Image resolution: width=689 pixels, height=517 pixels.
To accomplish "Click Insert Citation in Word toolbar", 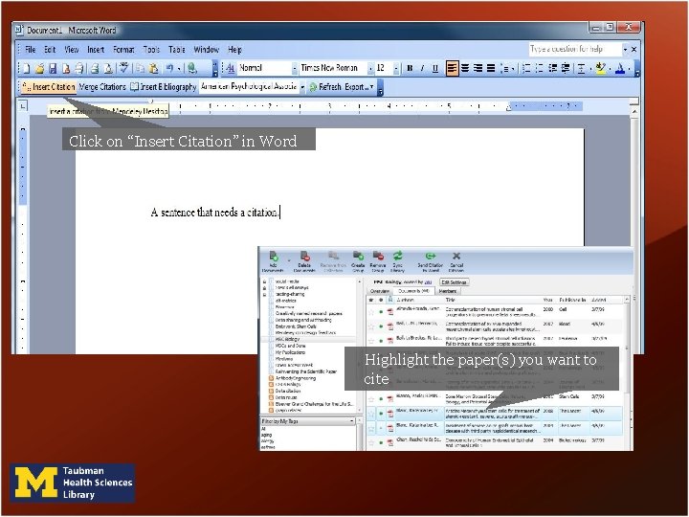I will point(49,87).
